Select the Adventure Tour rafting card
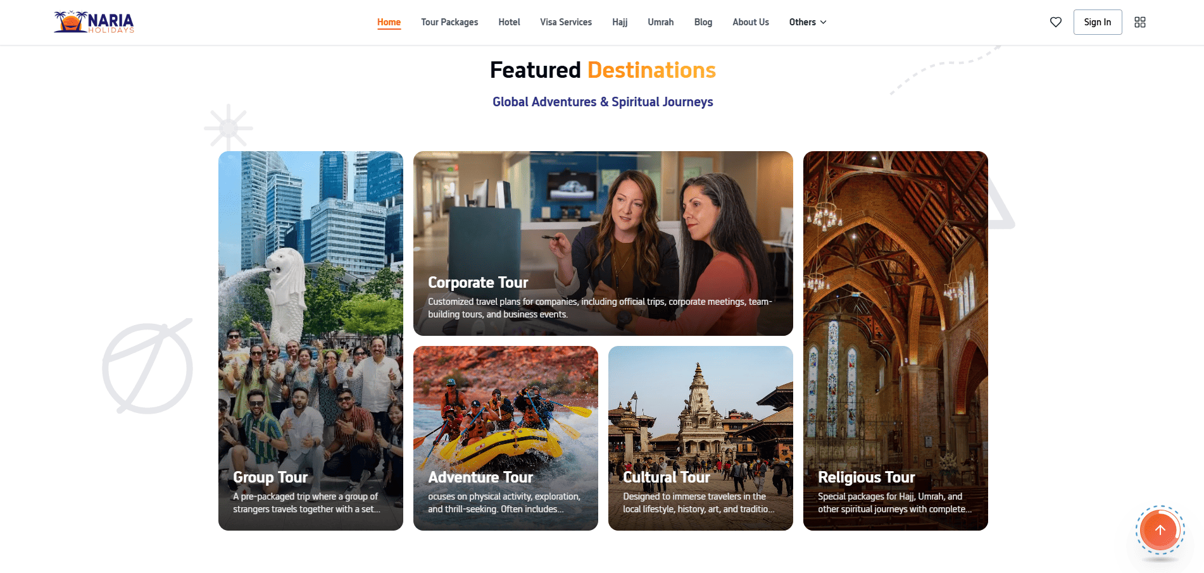Screen dimensions: 1204x573 pos(506,438)
